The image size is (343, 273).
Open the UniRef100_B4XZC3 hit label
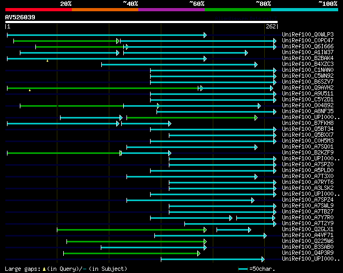click(308, 64)
